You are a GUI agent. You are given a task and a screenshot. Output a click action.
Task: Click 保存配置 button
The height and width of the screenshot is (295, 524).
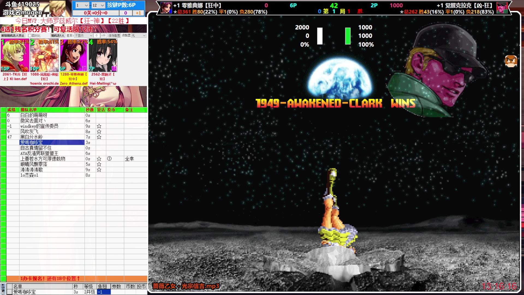[114, 36]
